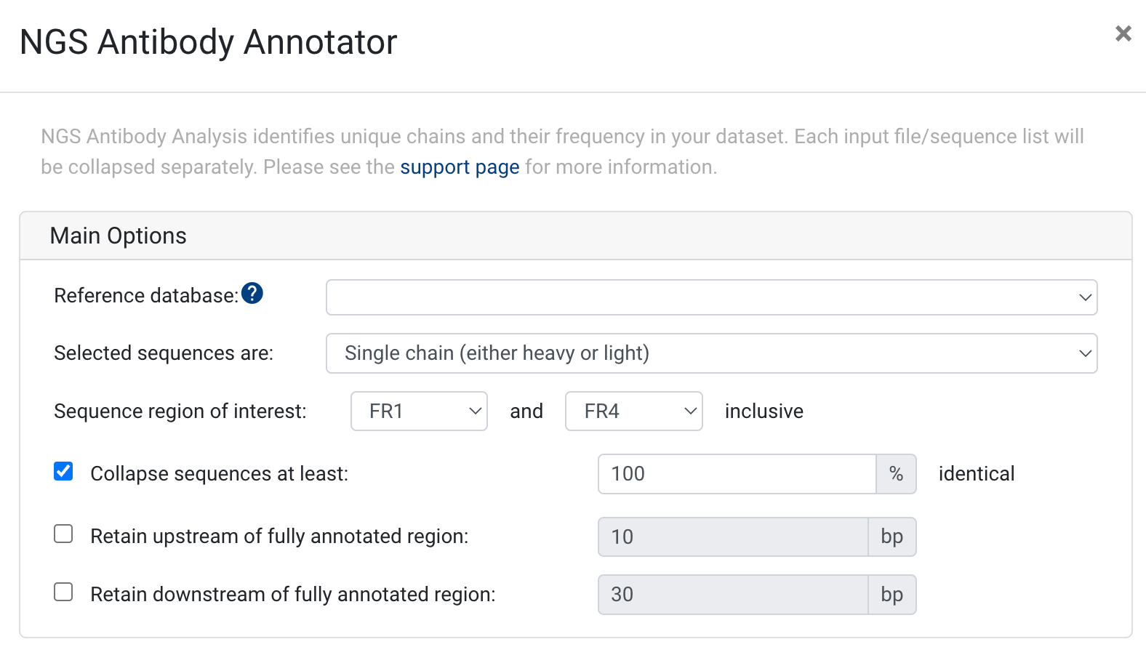Click the Reference database help icon
Viewport: 1146px width, 647px height.
click(252, 294)
